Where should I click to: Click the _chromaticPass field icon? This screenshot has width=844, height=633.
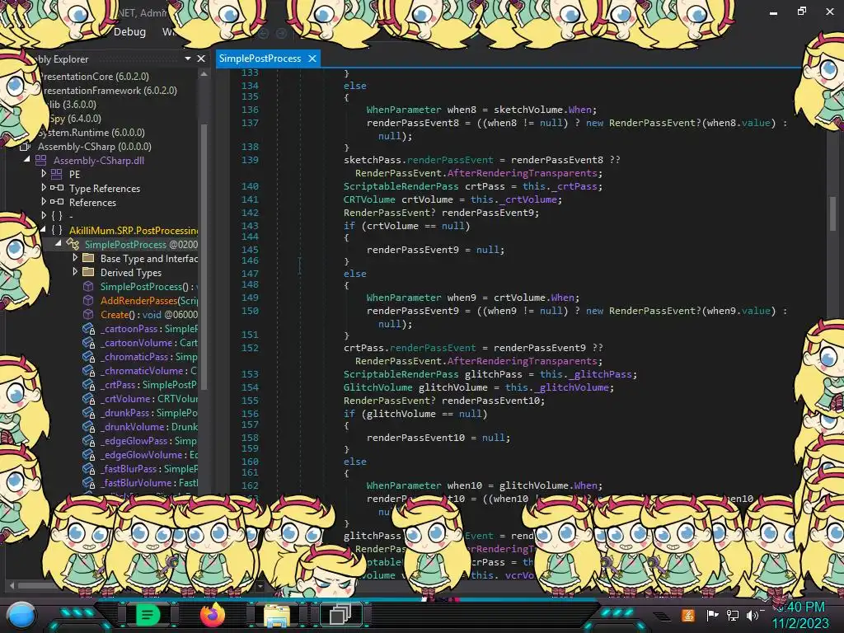click(x=89, y=357)
